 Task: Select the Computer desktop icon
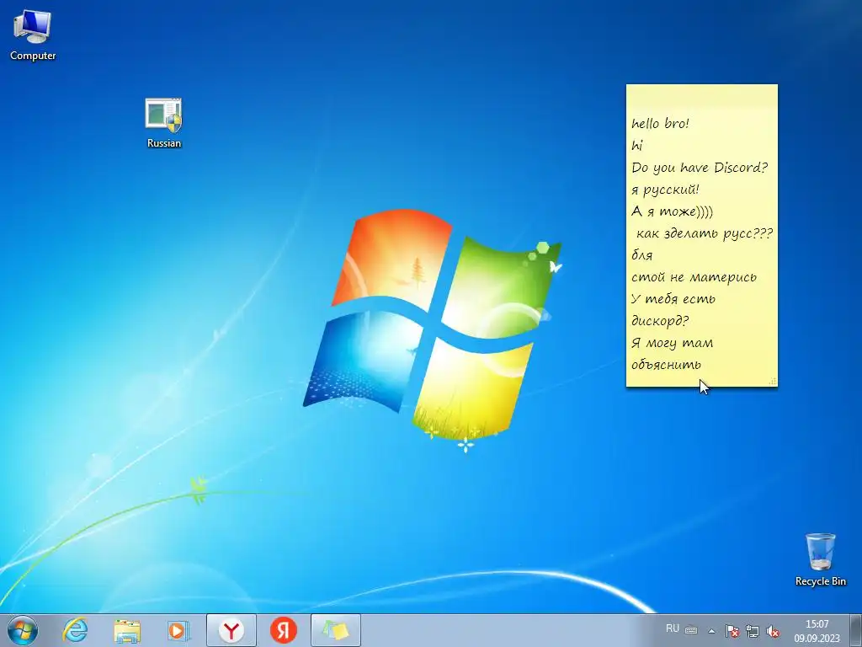[x=33, y=34]
